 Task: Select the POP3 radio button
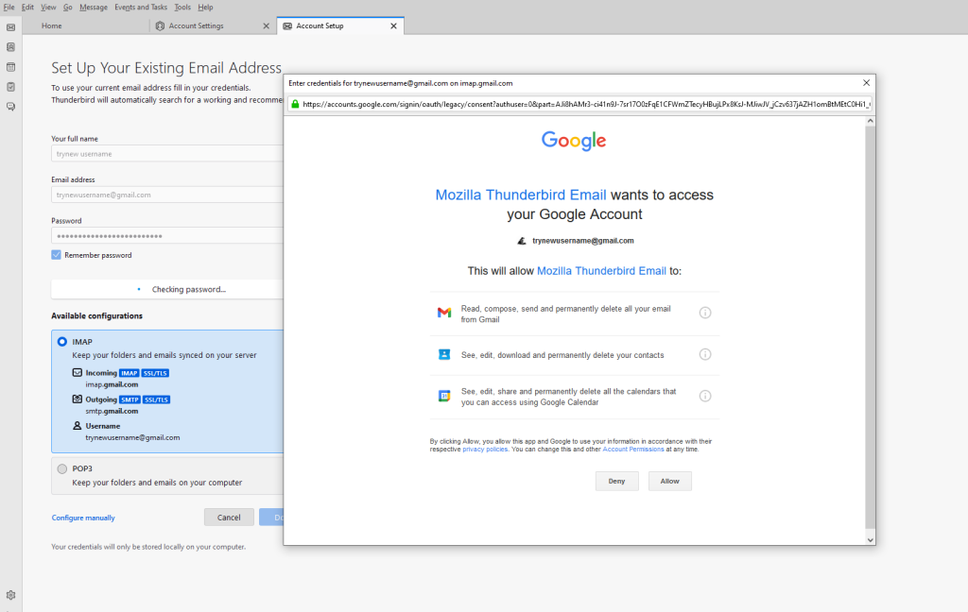pos(62,468)
